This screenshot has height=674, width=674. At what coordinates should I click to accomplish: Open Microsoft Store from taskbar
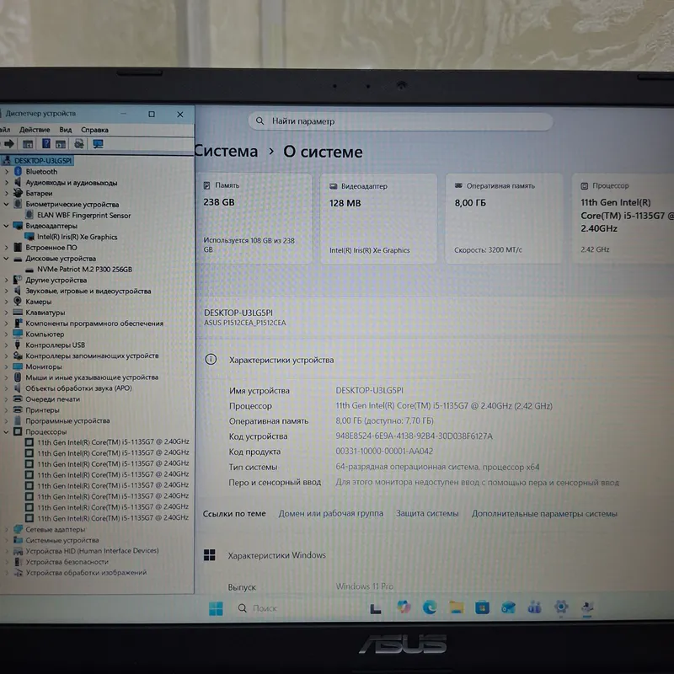pos(482,607)
